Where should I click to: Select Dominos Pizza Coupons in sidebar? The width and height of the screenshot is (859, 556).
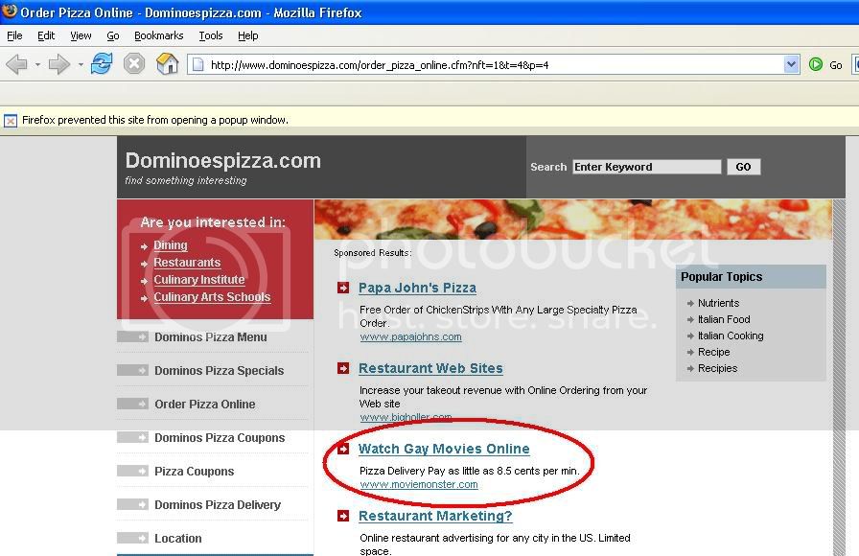pos(220,437)
